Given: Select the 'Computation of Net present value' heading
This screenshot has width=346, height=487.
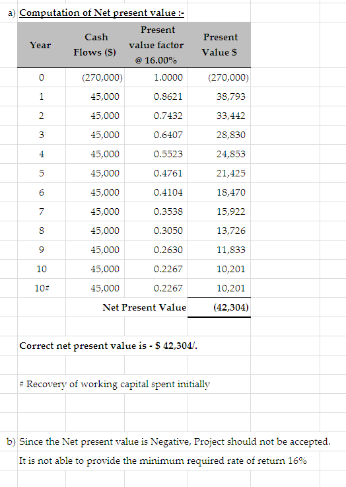Looking at the screenshot, I should click(102, 13).
